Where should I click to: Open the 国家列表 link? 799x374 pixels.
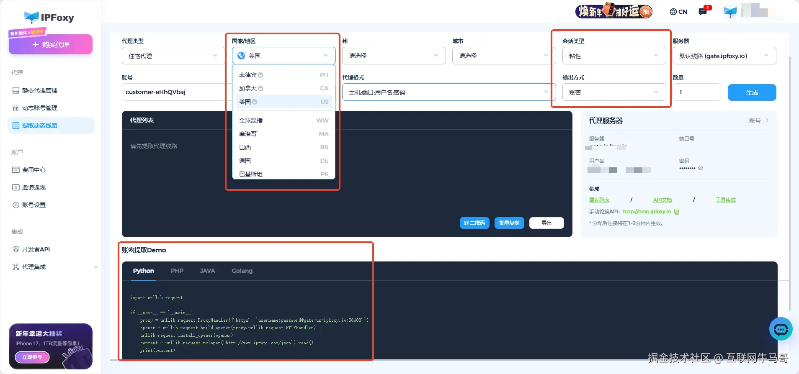pyautogui.click(x=599, y=200)
